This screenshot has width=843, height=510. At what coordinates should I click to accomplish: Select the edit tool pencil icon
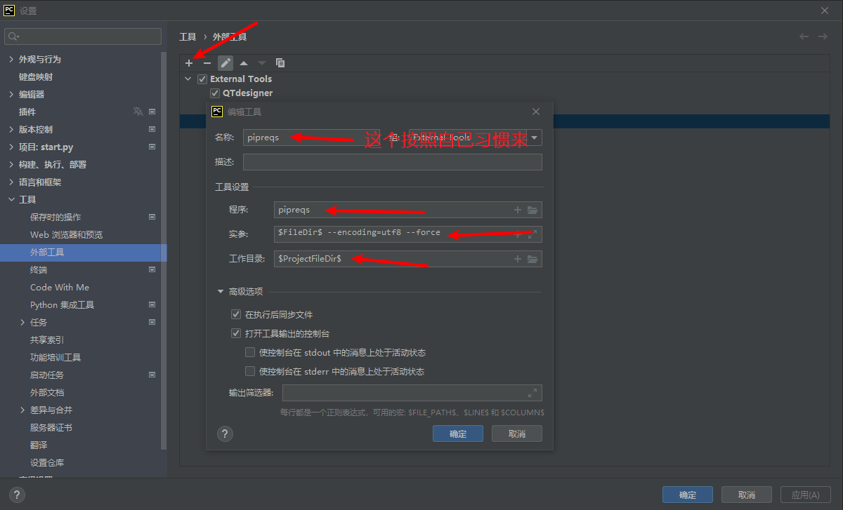pyautogui.click(x=226, y=62)
